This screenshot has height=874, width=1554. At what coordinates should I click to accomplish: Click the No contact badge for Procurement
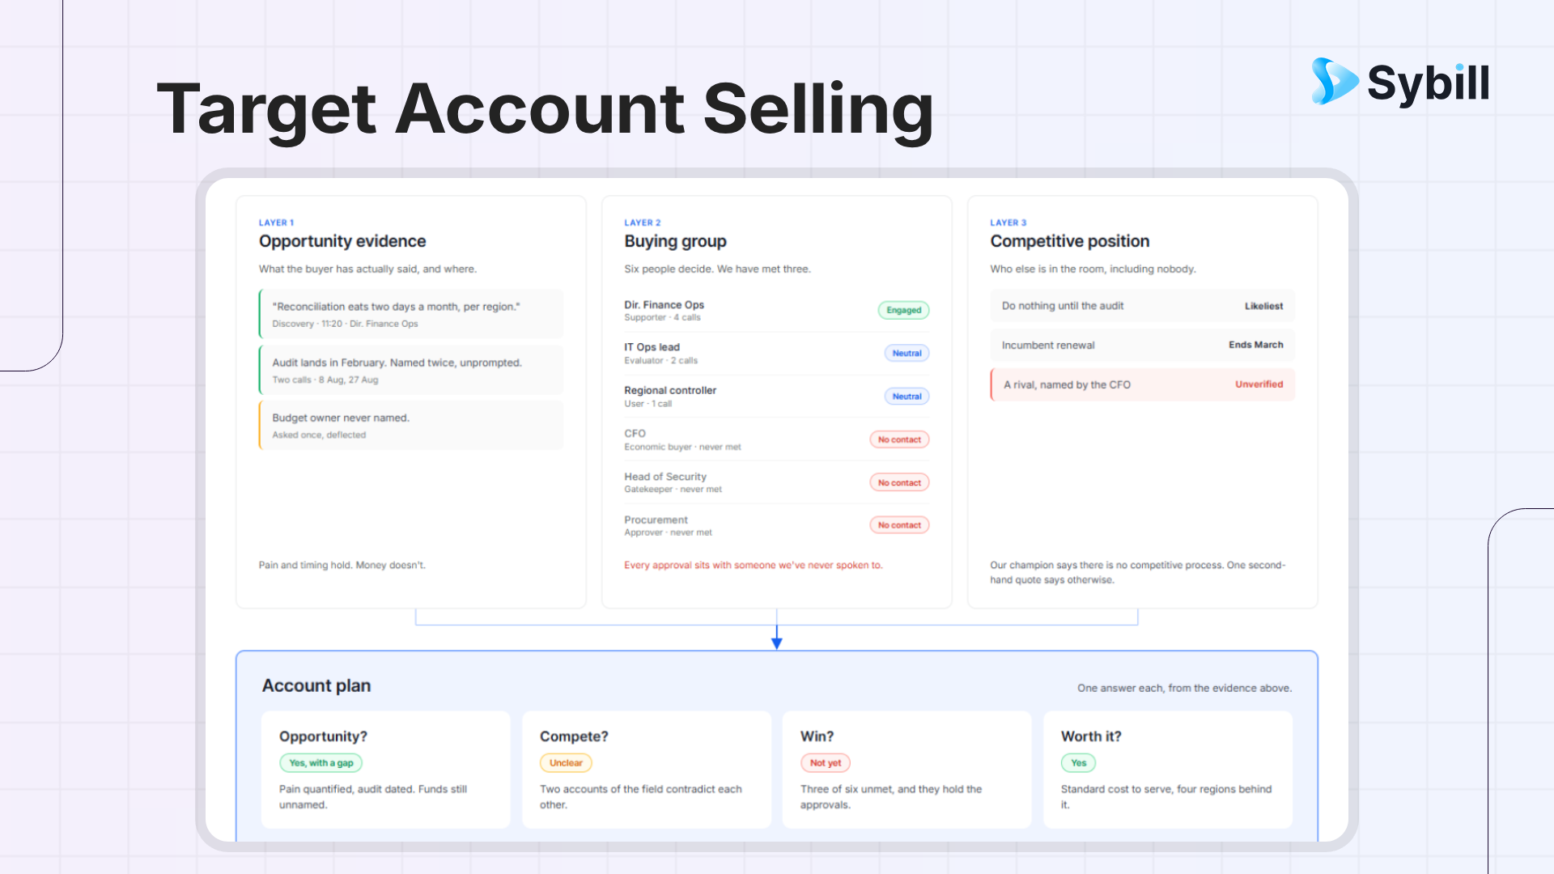[x=899, y=525]
